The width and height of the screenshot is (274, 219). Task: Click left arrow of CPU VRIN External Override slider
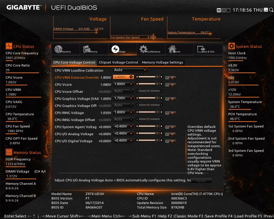pos(137,77)
